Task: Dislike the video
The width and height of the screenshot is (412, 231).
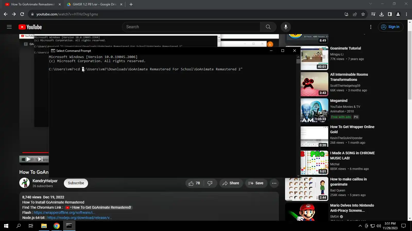Action: tap(210, 183)
